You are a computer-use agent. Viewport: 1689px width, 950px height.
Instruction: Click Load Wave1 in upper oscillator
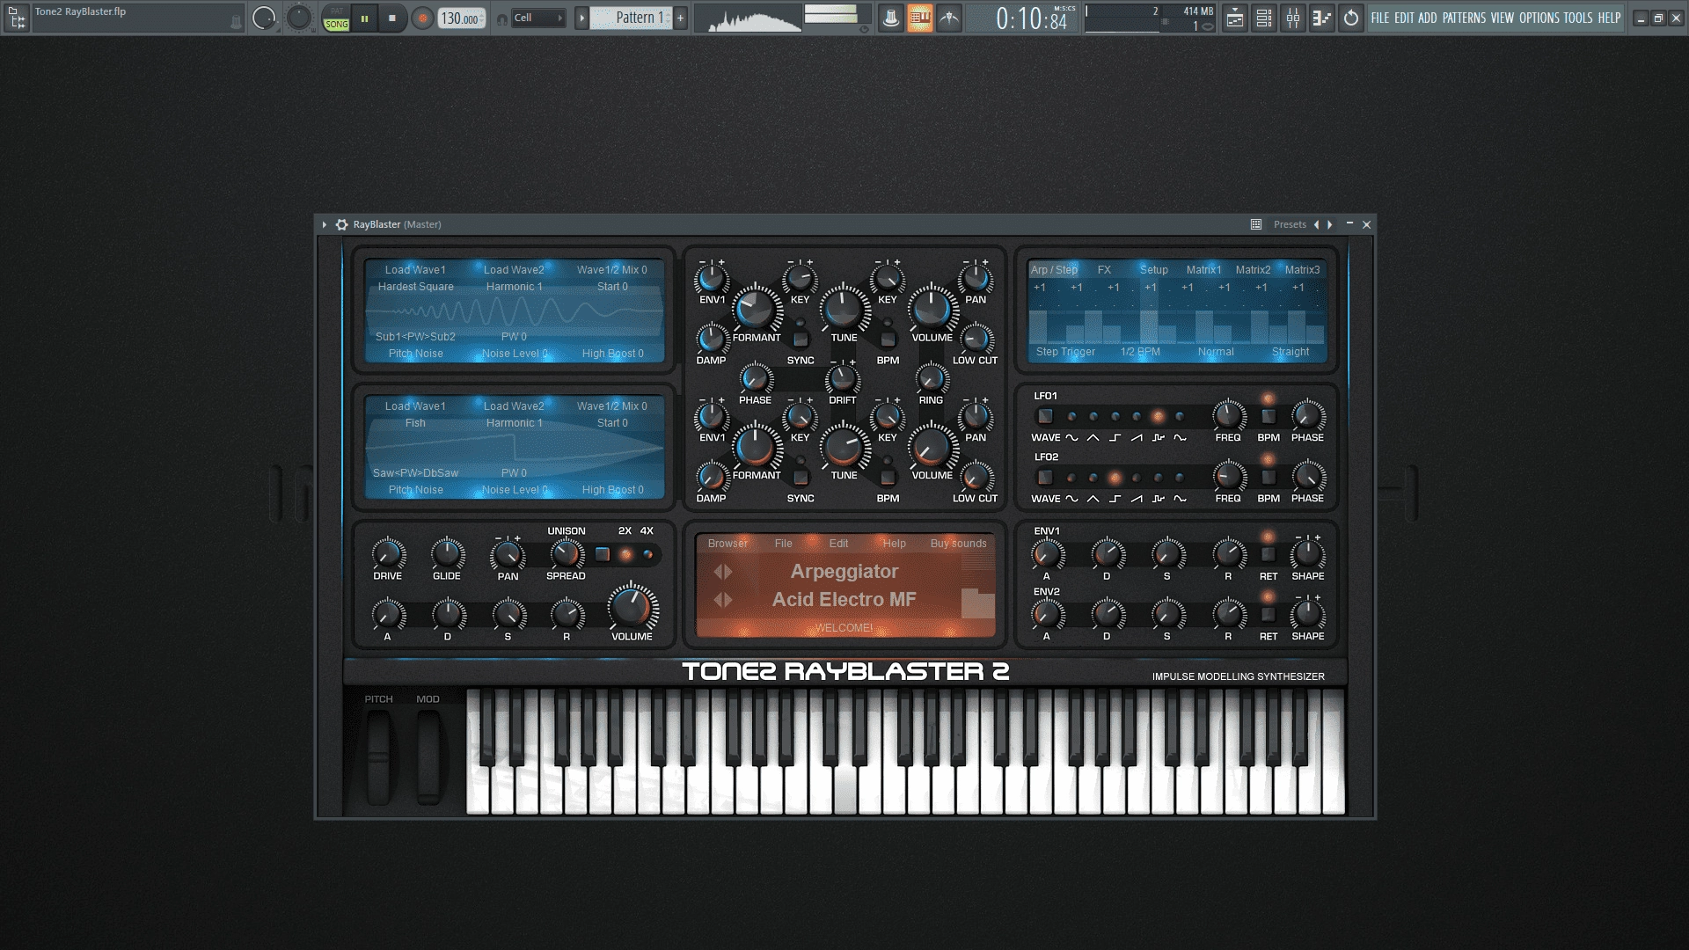pyautogui.click(x=415, y=270)
